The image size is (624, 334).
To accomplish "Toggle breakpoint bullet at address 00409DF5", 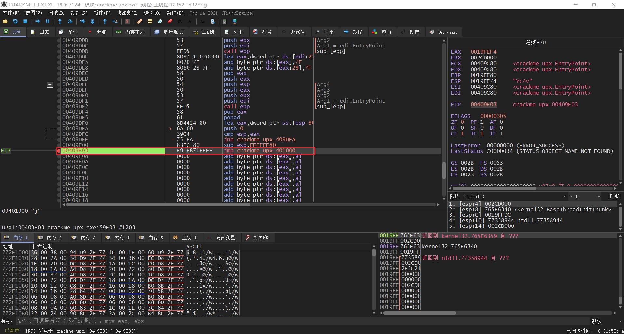I will 59,118.
